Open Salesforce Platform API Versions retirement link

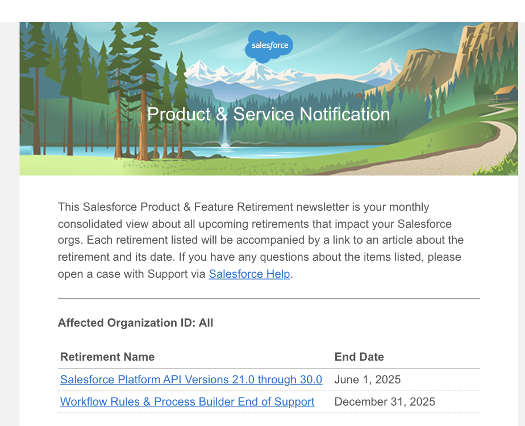(x=191, y=379)
